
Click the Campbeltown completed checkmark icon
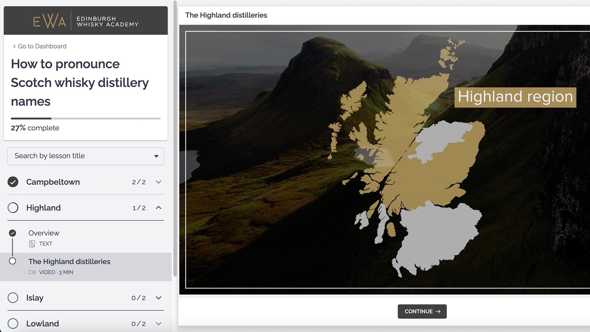point(13,182)
